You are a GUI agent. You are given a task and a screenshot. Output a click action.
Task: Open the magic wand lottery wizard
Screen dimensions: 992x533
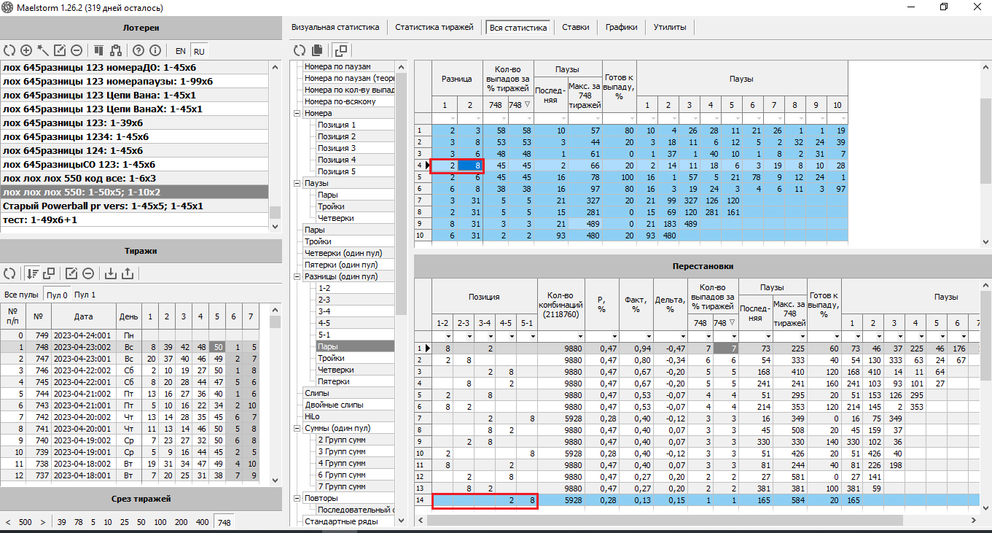pos(43,50)
